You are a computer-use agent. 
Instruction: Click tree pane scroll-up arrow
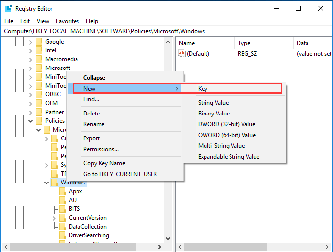click(168, 42)
